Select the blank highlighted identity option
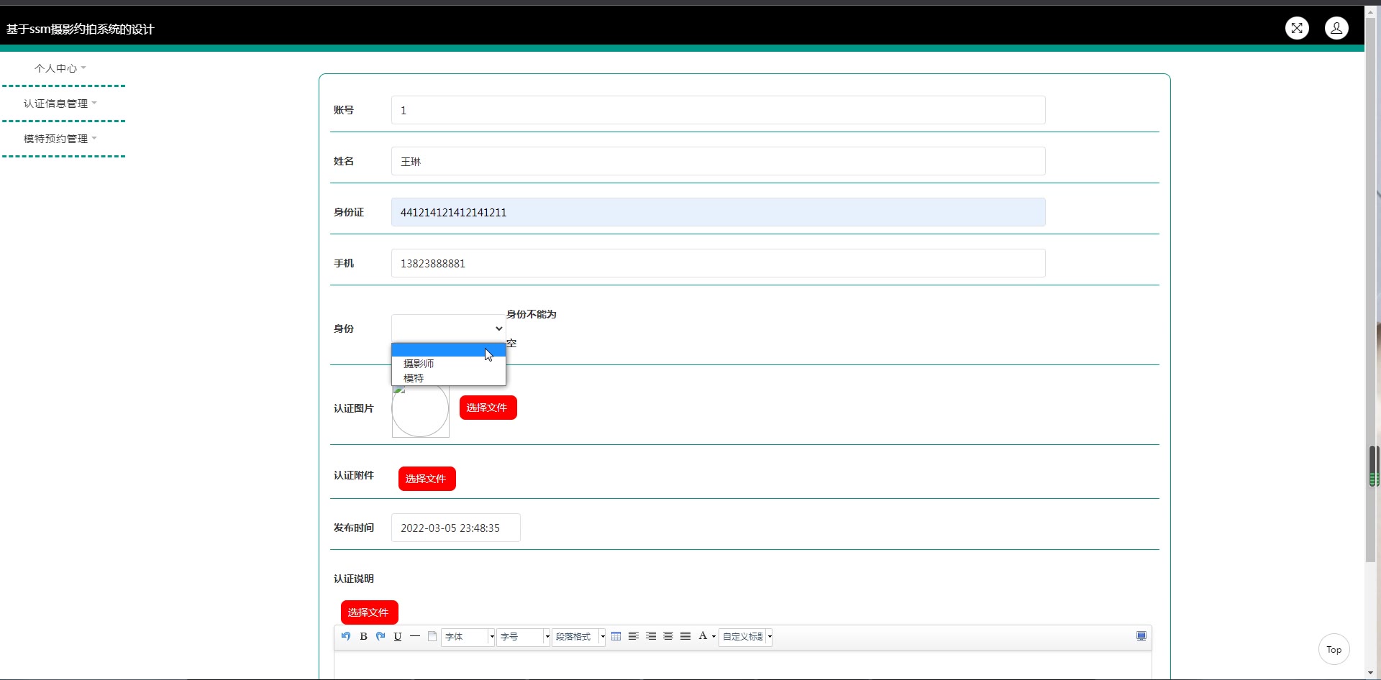This screenshot has height=680, width=1381. (449, 350)
